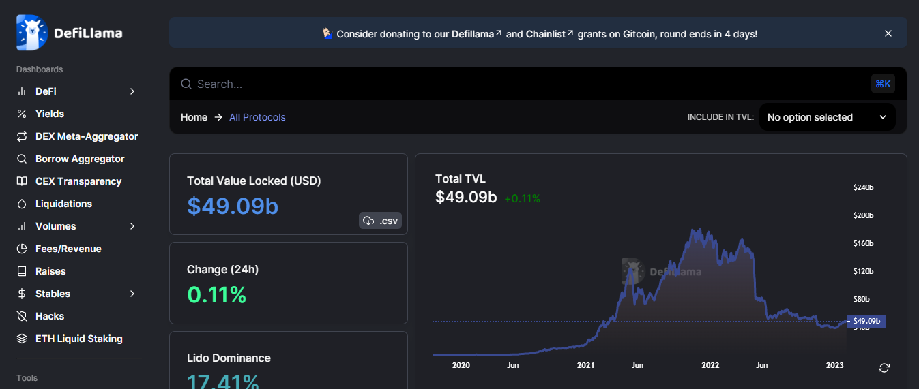The height and width of the screenshot is (389, 919).
Task: Click the Volumes bar chart icon
Action: [x=22, y=226]
